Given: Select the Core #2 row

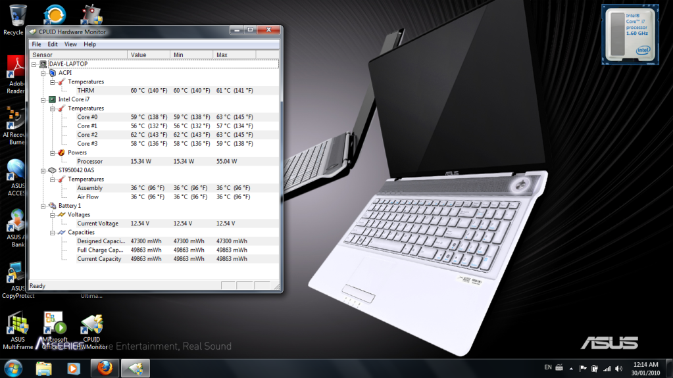Looking at the screenshot, I should (x=177, y=135).
